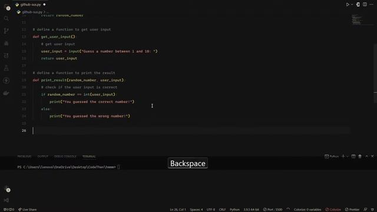This screenshot has height=212, width=377.
Task: Click the feedback icon in status bar
Action: (365, 210)
